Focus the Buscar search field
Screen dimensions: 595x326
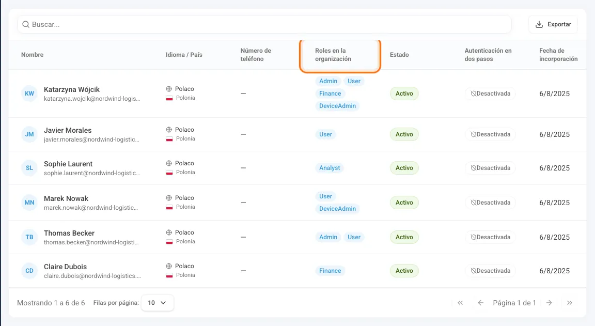click(x=264, y=24)
